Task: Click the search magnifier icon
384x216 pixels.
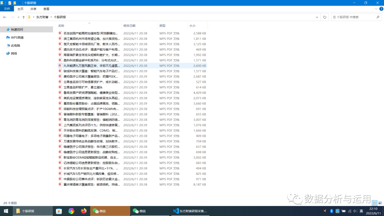Action: 378,17
